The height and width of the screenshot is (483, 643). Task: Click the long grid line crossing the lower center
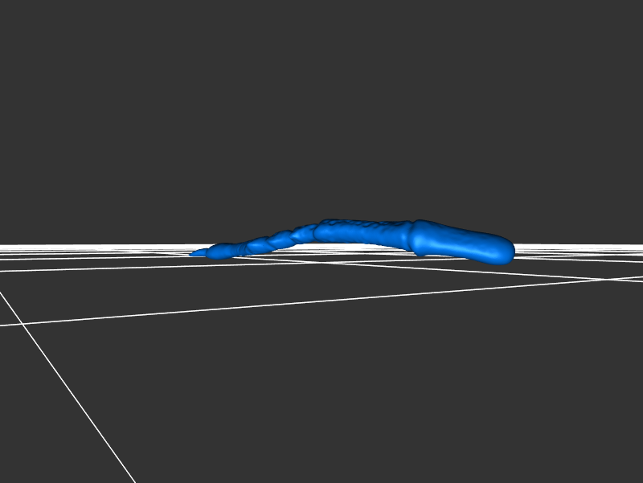321,301
